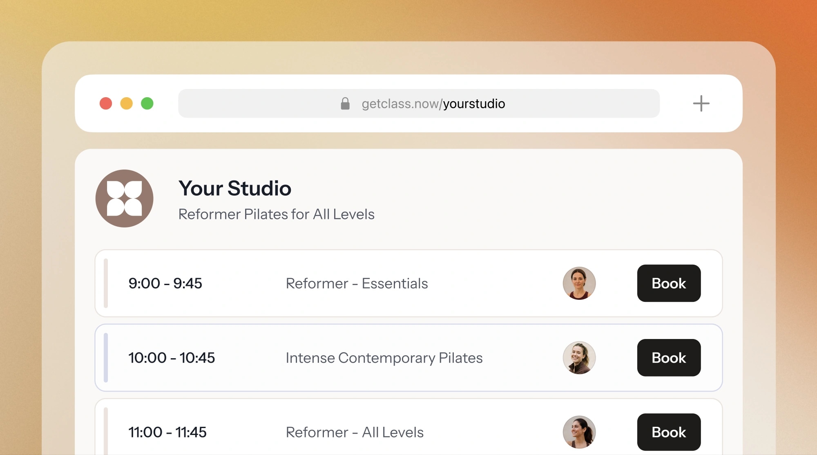Click the Reformer Pilates for All Levels subtitle

tap(277, 214)
